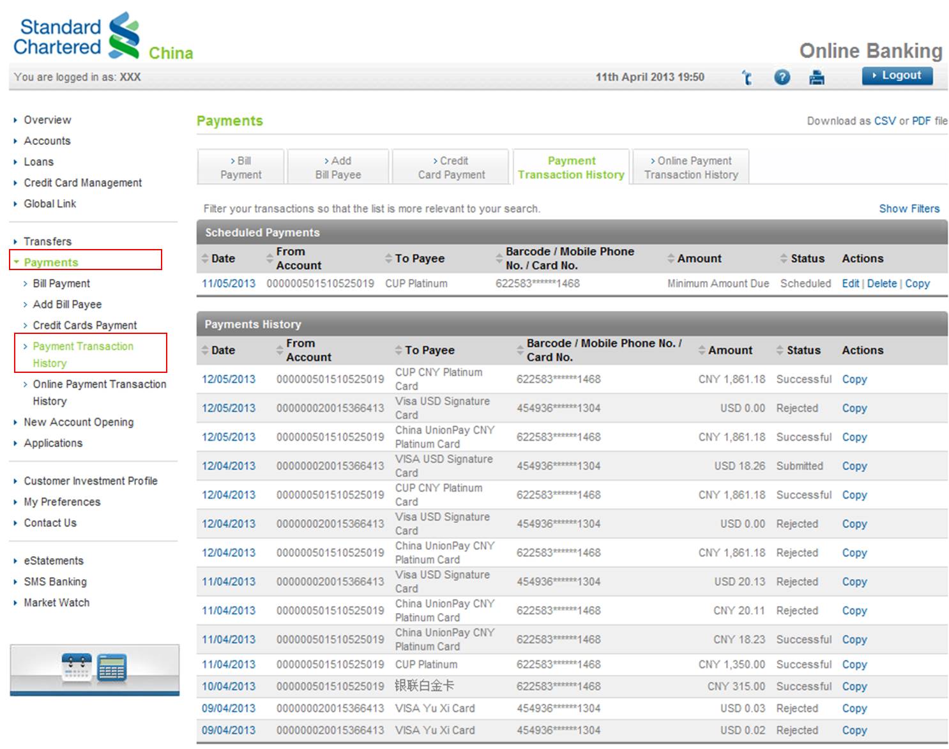Sort Scheduled Payments by Date column
Image resolution: width=949 pixels, height=749 pixels.
(x=218, y=259)
